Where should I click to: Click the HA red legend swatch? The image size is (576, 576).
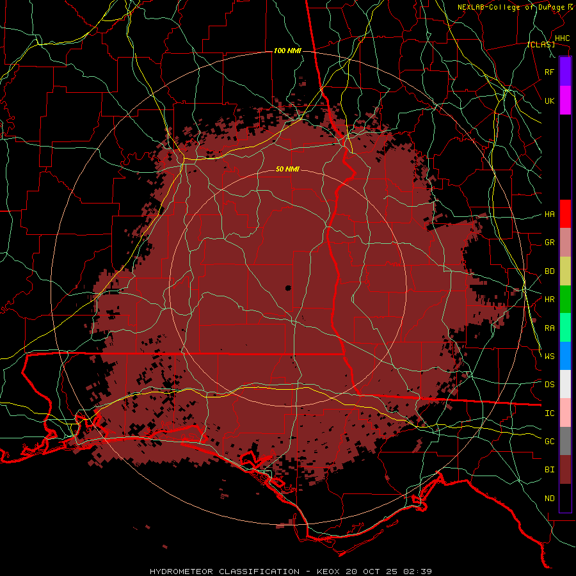point(565,214)
